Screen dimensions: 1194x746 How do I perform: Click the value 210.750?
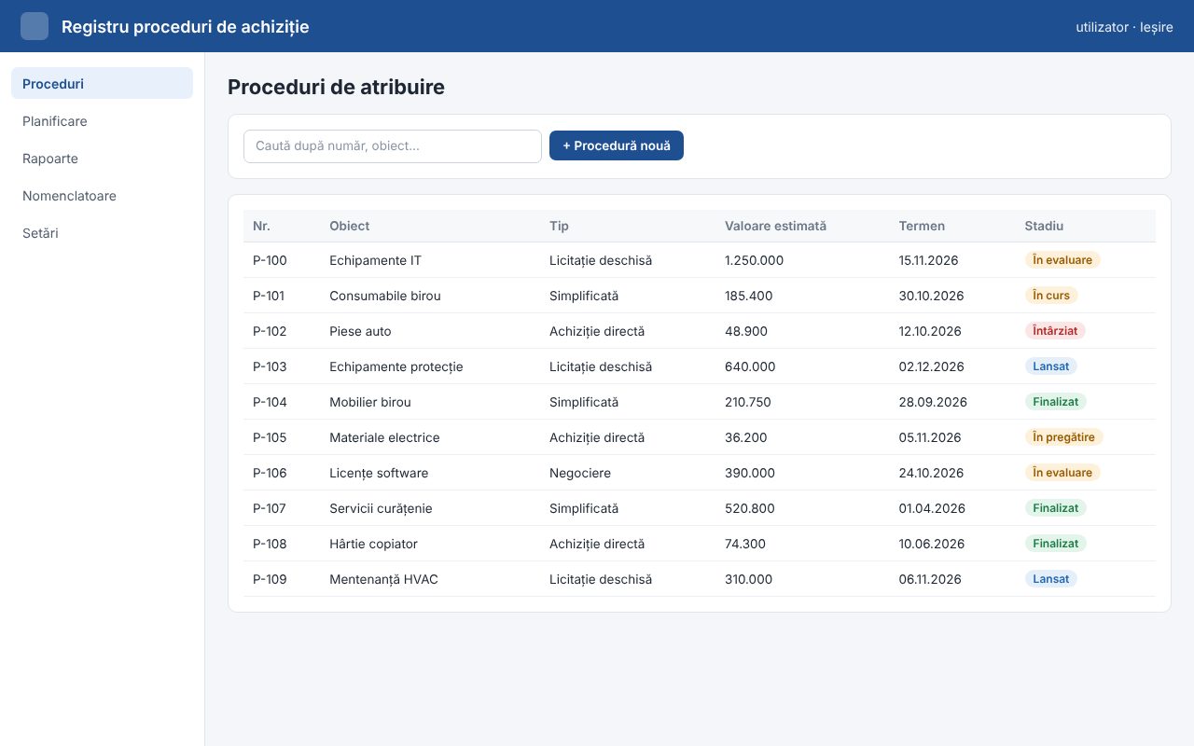(748, 402)
